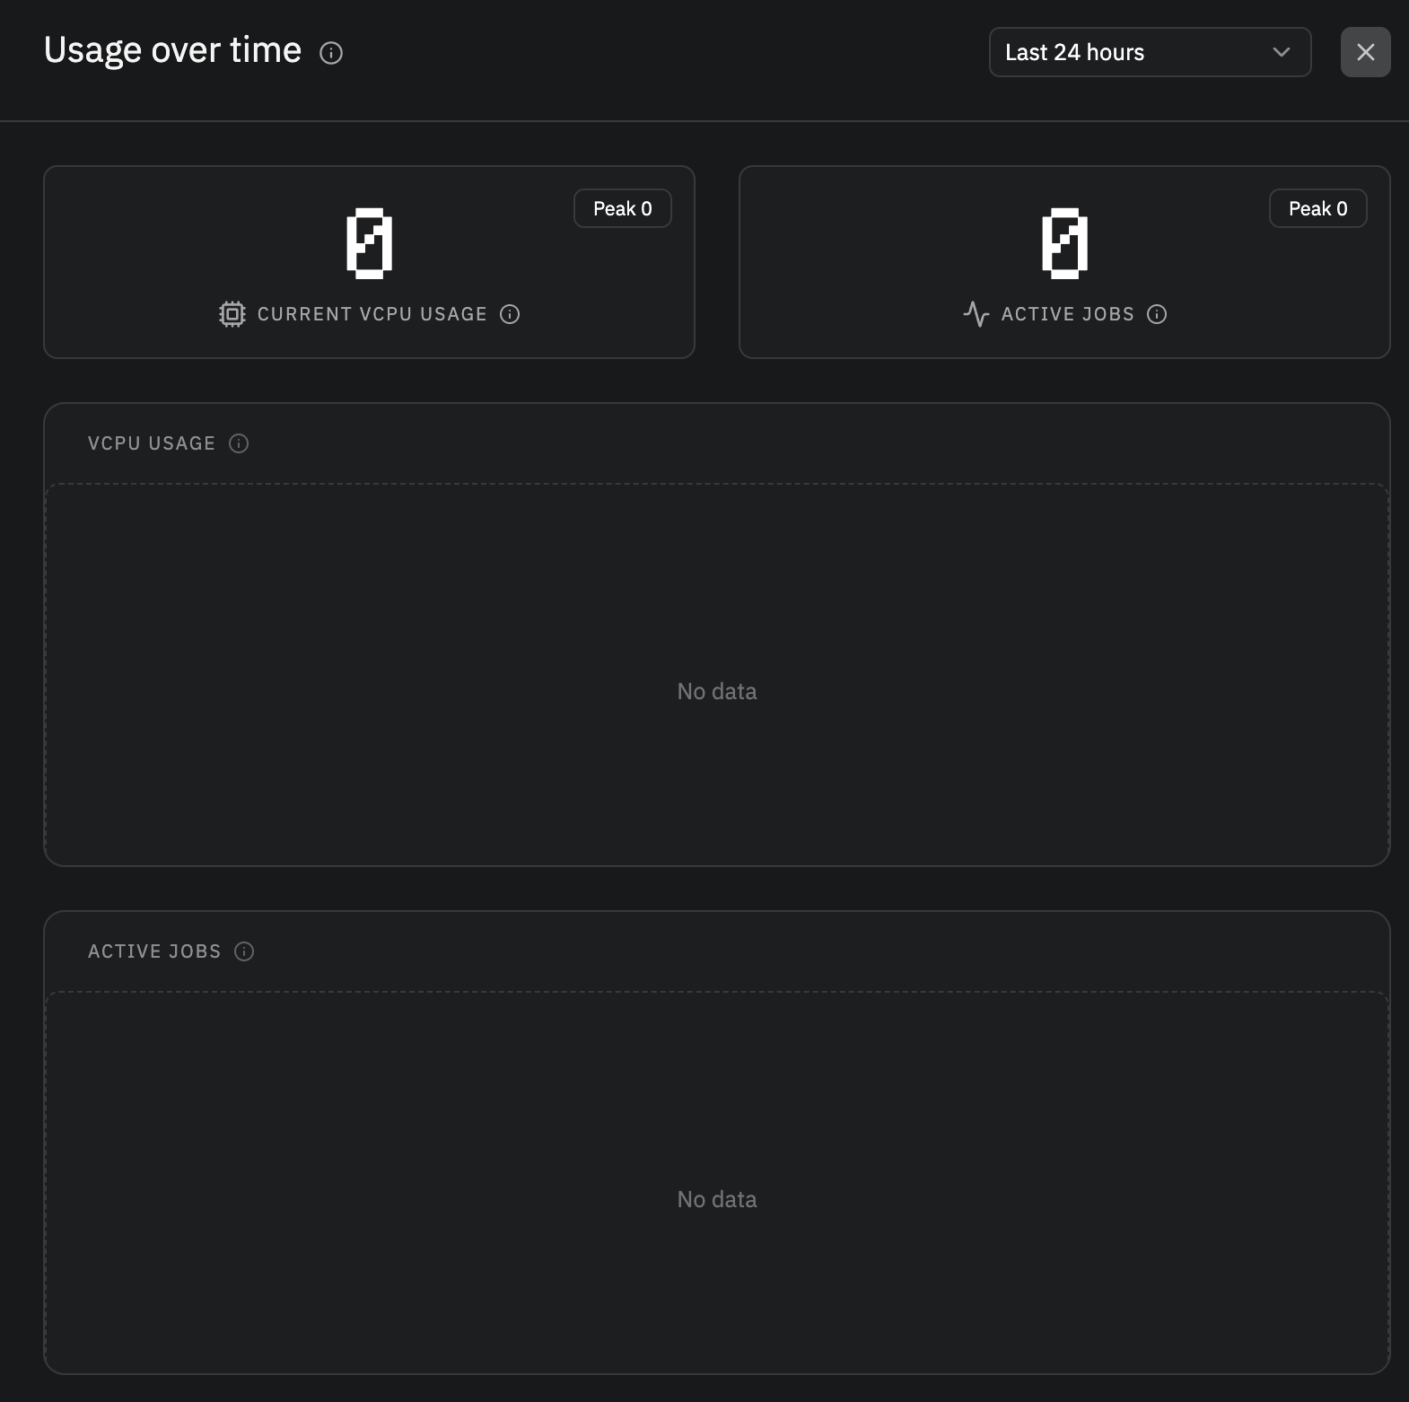1409x1402 pixels.
Task: Open the Last 24 hours time range dropdown
Action: (x=1149, y=52)
